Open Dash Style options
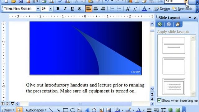 (x=156, y=110)
